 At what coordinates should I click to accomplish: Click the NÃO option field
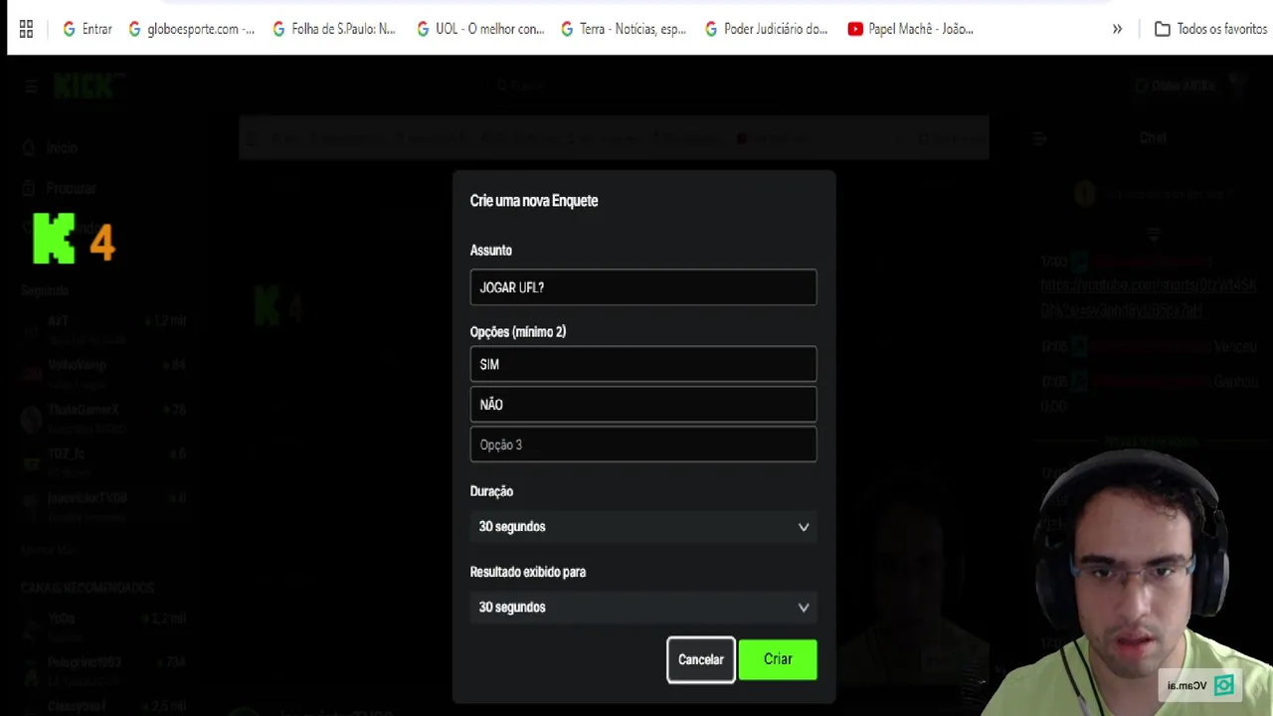pyautogui.click(x=643, y=405)
